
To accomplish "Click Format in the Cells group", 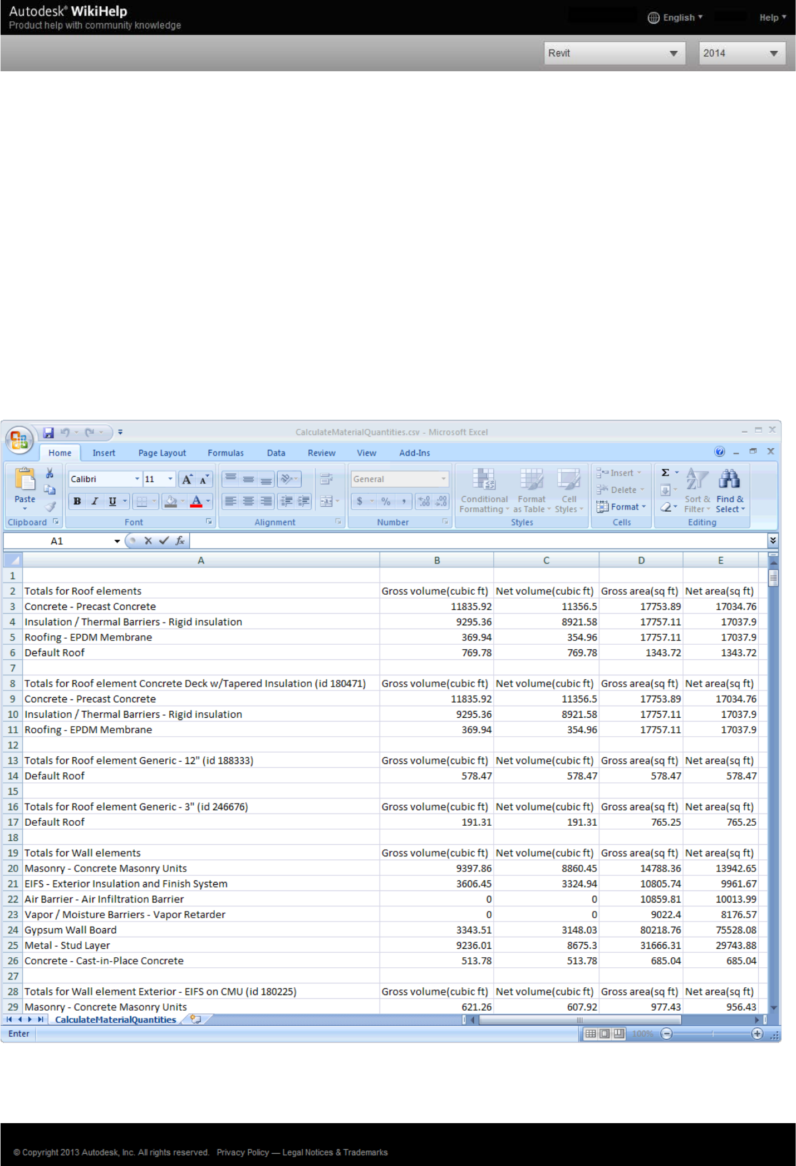I will click(x=621, y=507).
